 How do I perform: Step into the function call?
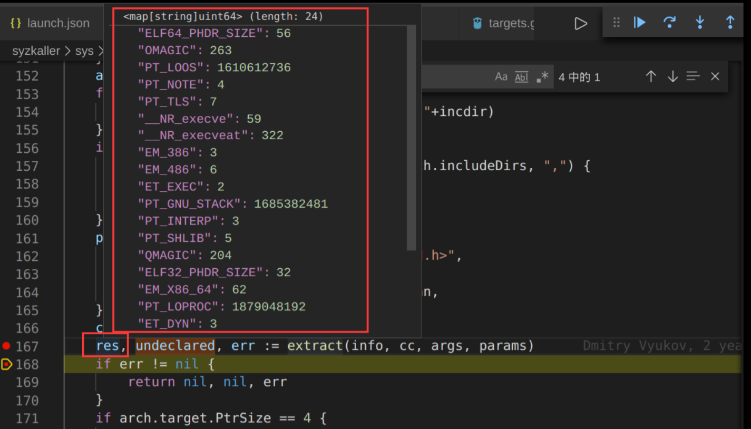[700, 22]
